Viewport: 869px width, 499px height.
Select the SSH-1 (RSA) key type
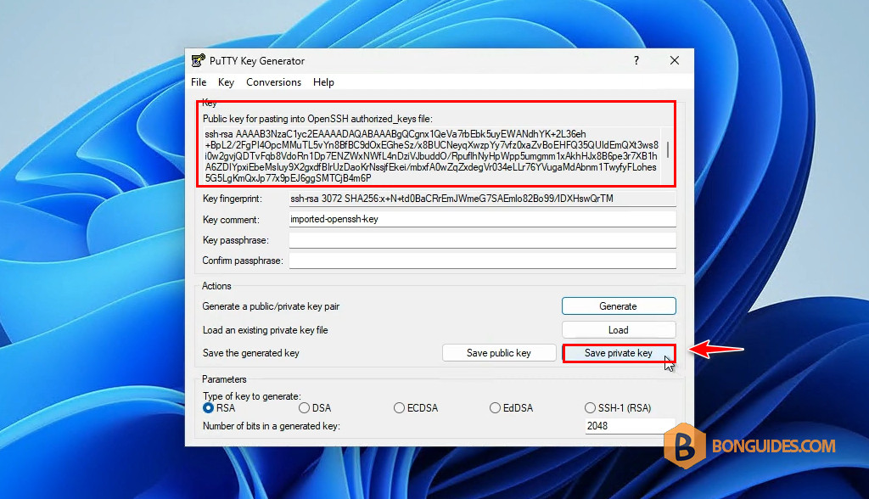618,408
